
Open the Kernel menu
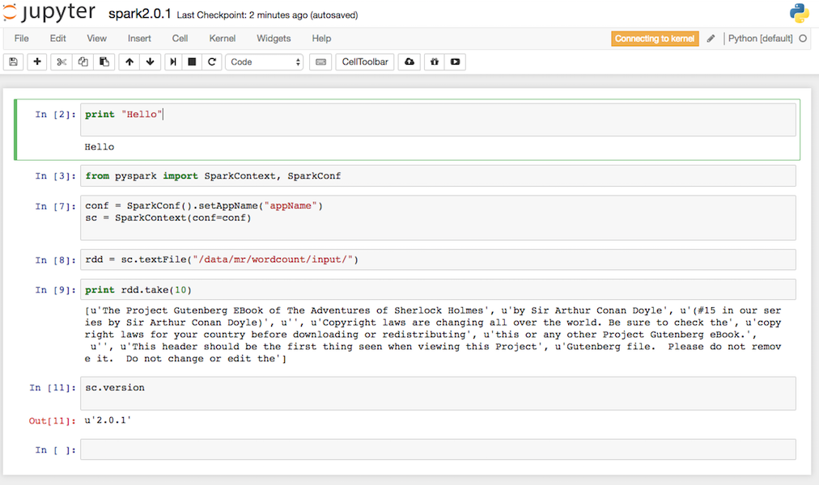[223, 39]
